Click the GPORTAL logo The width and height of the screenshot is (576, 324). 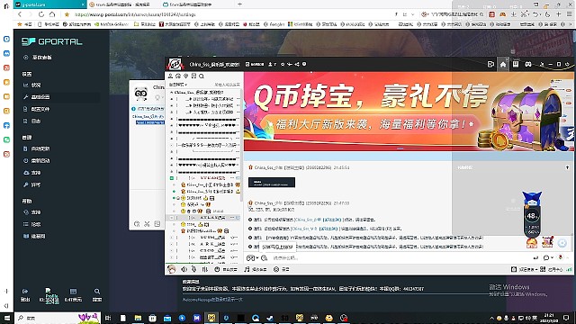click(x=52, y=41)
